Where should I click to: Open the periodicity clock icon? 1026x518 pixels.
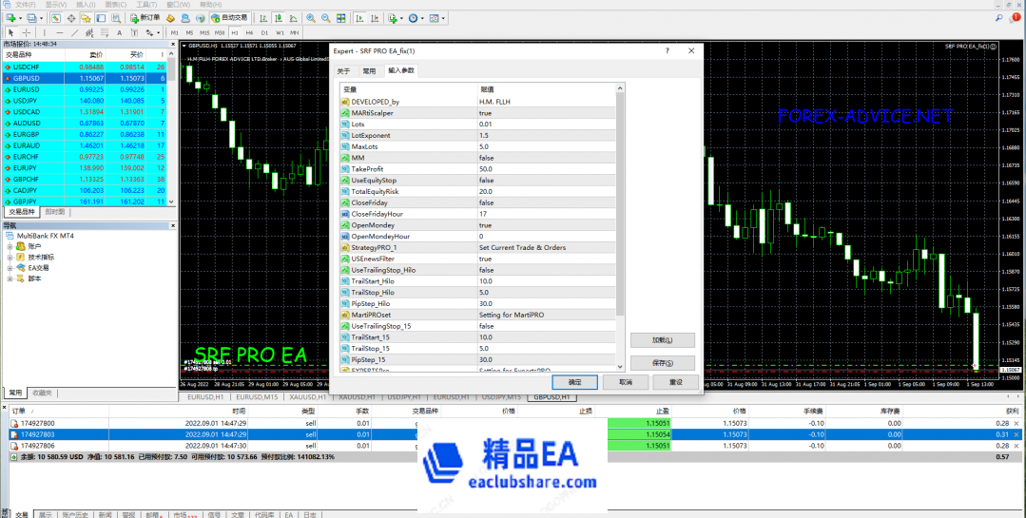(x=413, y=18)
